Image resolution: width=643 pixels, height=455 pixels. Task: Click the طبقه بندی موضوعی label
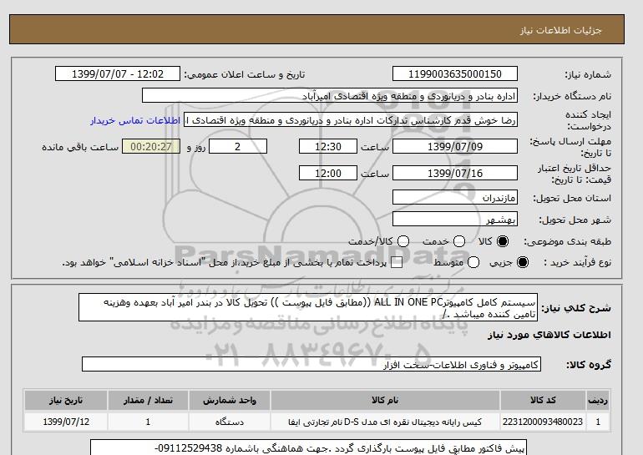(567, 242)
